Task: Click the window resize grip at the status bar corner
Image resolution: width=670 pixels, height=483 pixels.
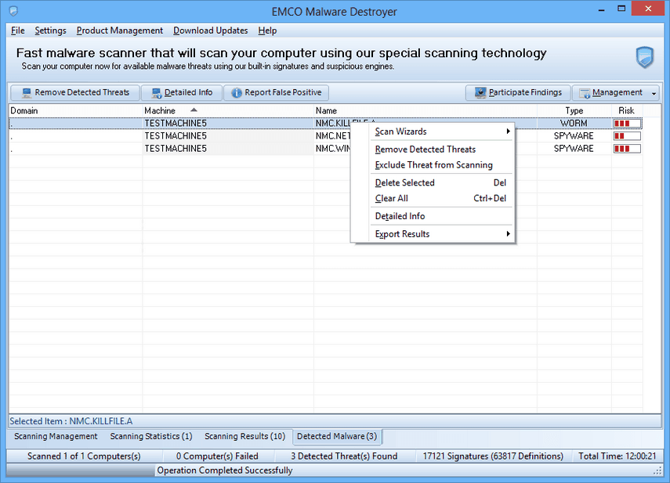Action: click(657, 471)
